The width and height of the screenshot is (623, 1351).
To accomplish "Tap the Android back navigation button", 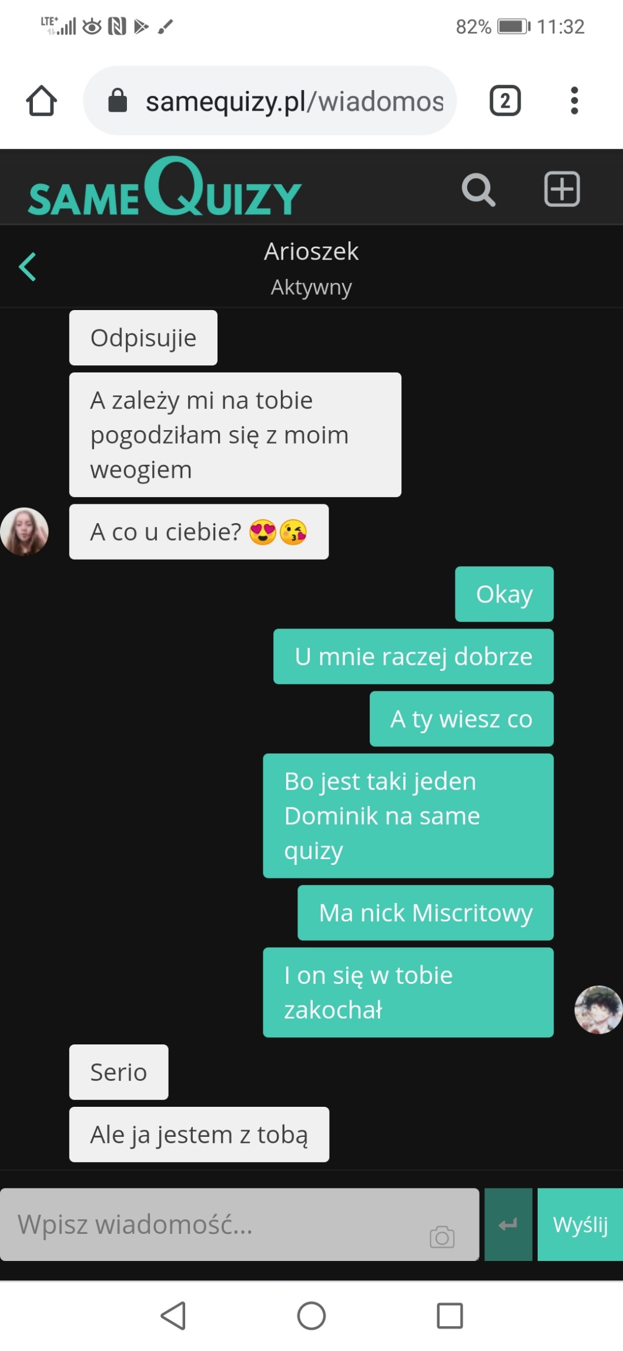I will point(173,1316).
